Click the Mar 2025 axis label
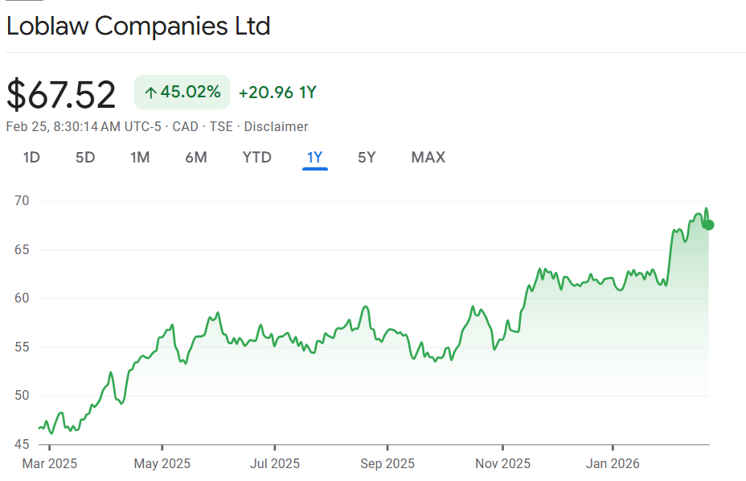Screen dimensions: 746x481 point(49,463)
